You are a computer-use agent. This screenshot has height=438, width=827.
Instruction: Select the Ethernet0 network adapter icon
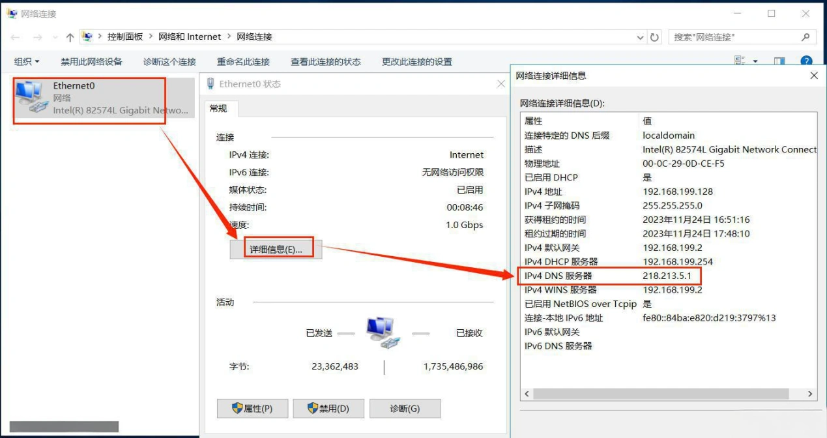[x=31, y=97]
